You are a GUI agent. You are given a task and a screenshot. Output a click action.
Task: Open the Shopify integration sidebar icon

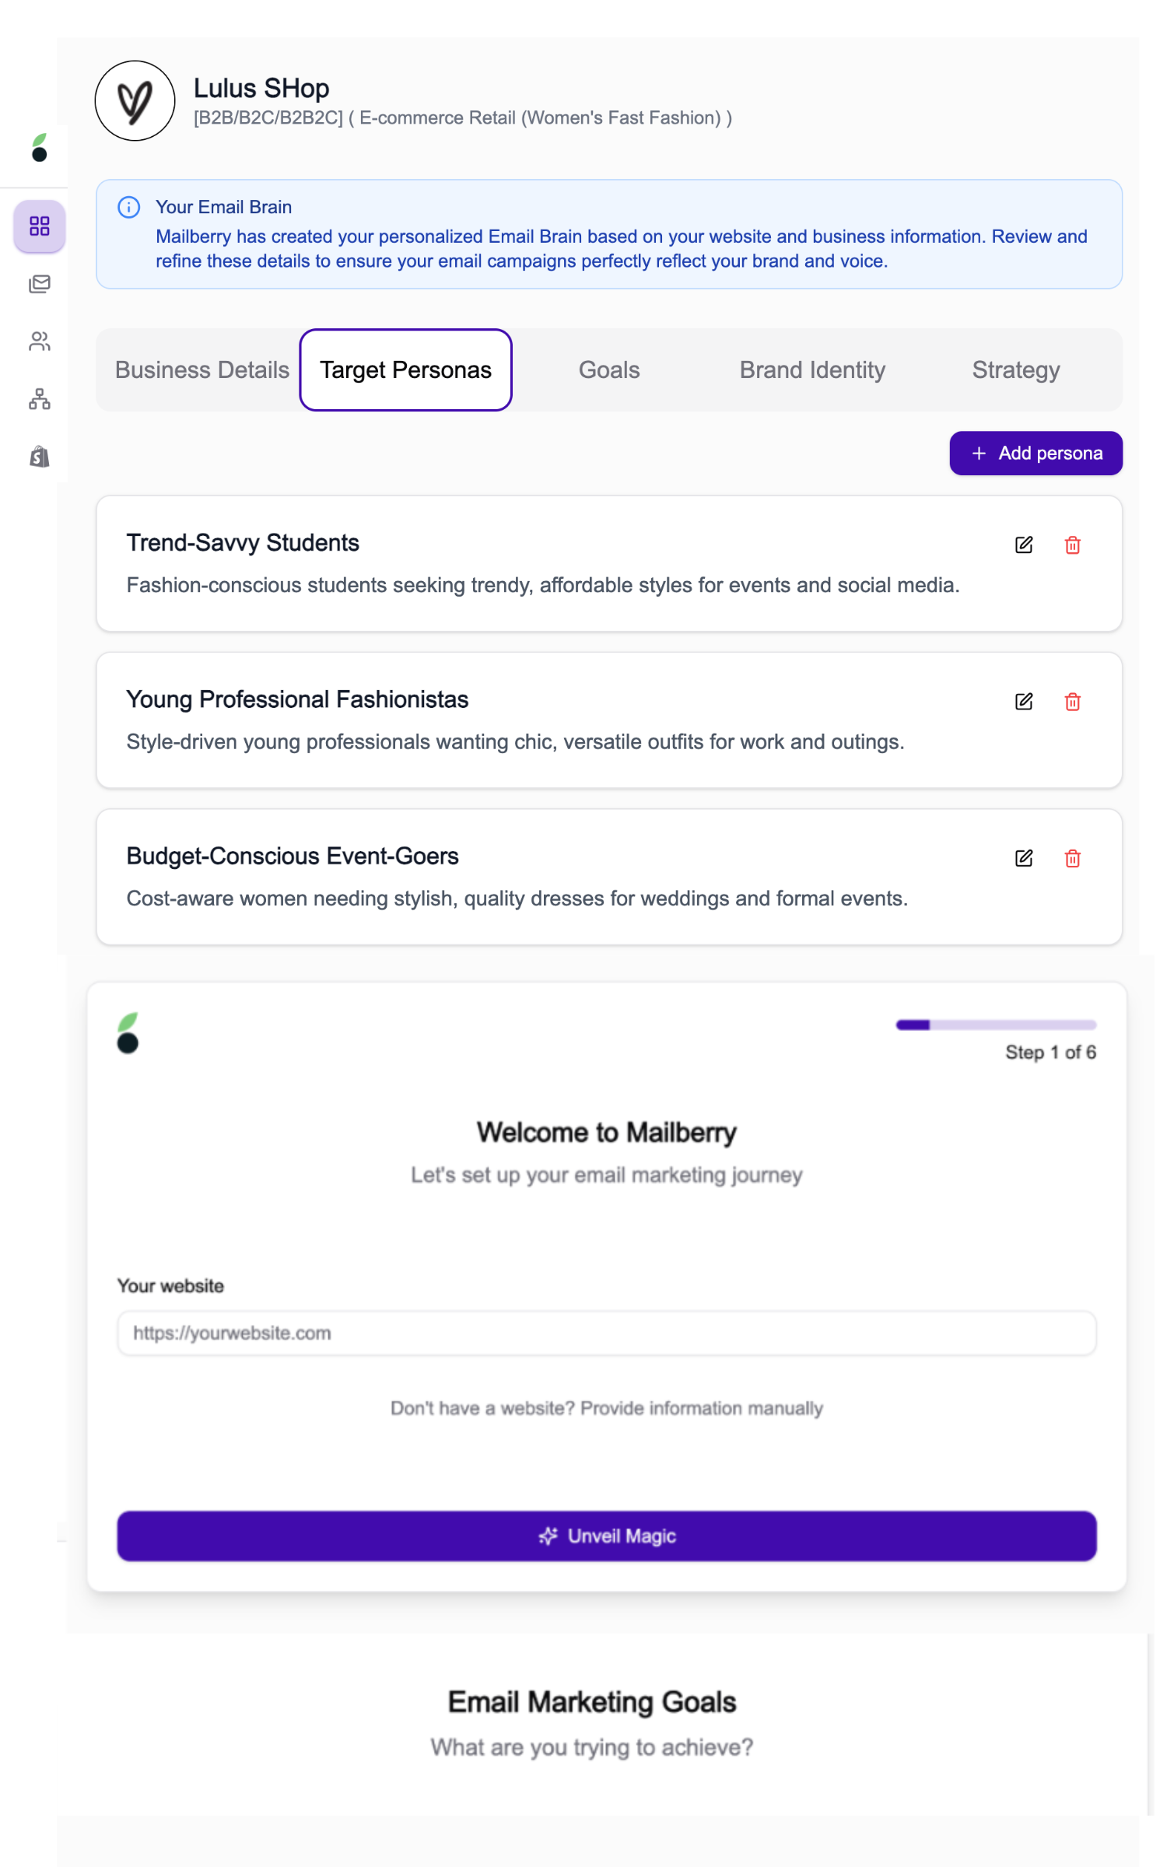[39, 457]
